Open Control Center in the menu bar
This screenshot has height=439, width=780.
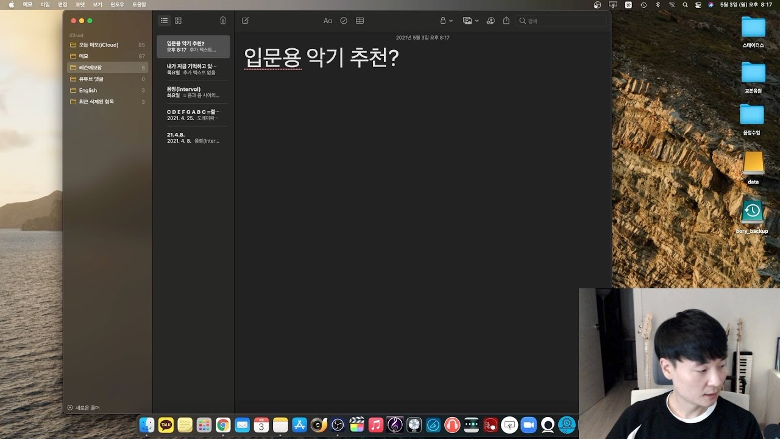pyautogui.click(x=698, y=4)
